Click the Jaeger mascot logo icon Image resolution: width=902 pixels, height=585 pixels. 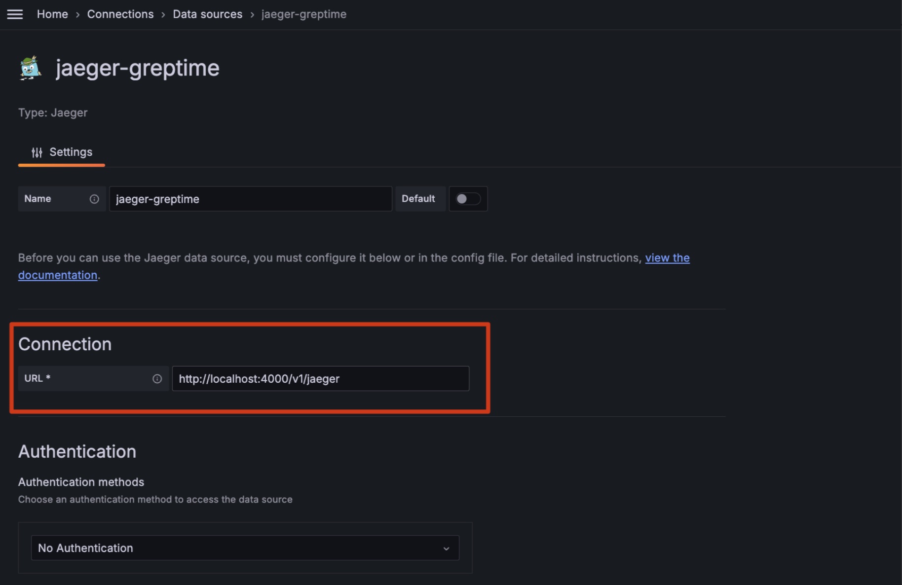click(30, 68)
